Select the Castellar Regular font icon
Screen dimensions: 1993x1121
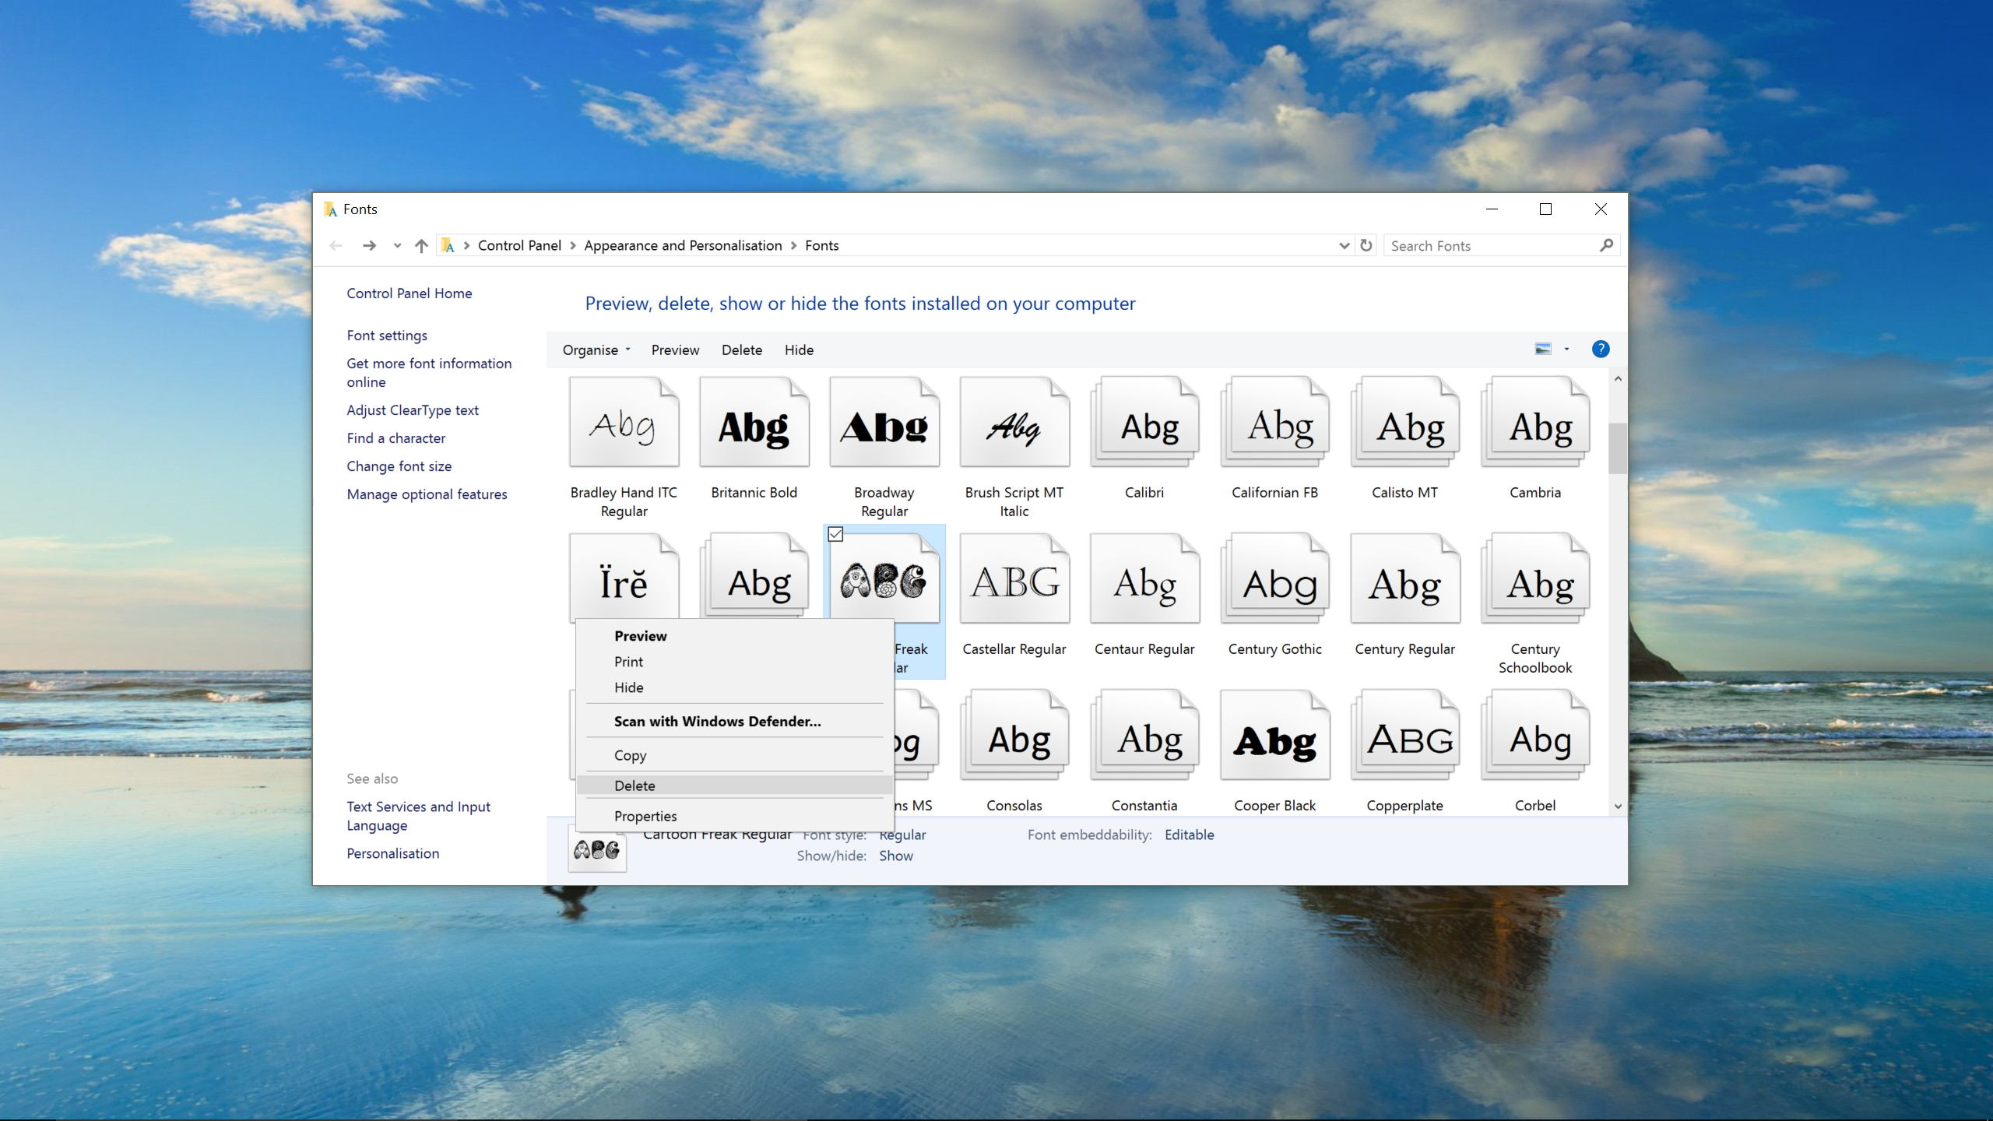1014,578
